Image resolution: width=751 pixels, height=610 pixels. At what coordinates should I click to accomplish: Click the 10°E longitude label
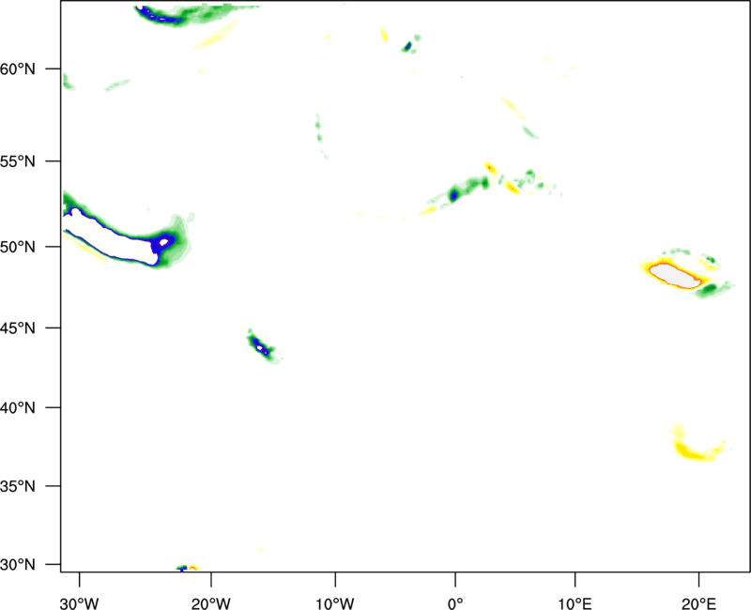coord(575,603)
